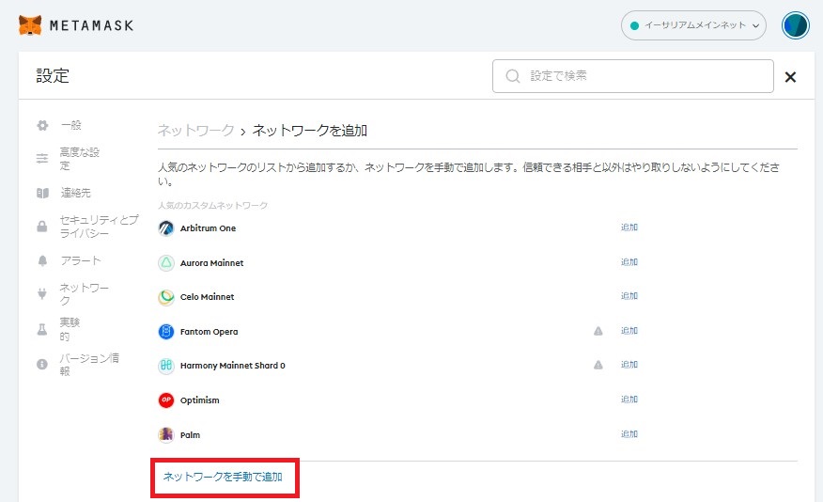Click the Fantom Opera network logo
823x502 pixels.
tap(166, 332)
